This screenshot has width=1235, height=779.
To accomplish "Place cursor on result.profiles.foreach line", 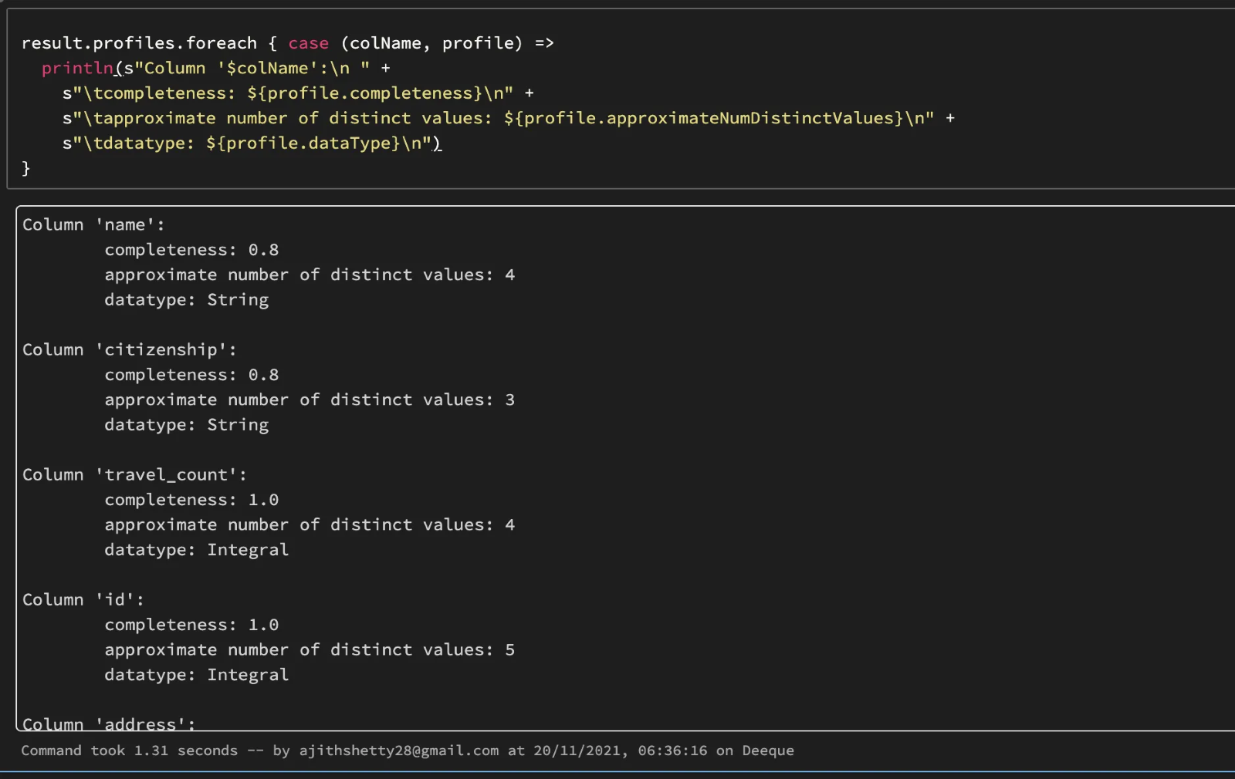I will pyautogui.click(x=139, y=43).
